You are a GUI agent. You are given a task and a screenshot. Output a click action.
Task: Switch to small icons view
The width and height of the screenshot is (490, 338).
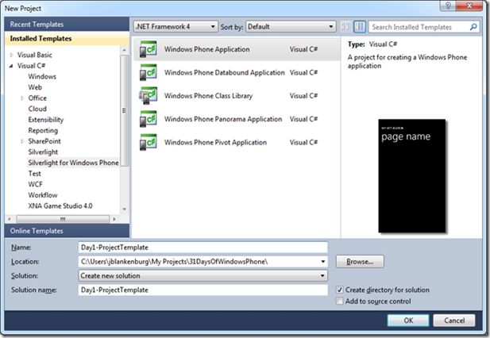tap(345, 27)
